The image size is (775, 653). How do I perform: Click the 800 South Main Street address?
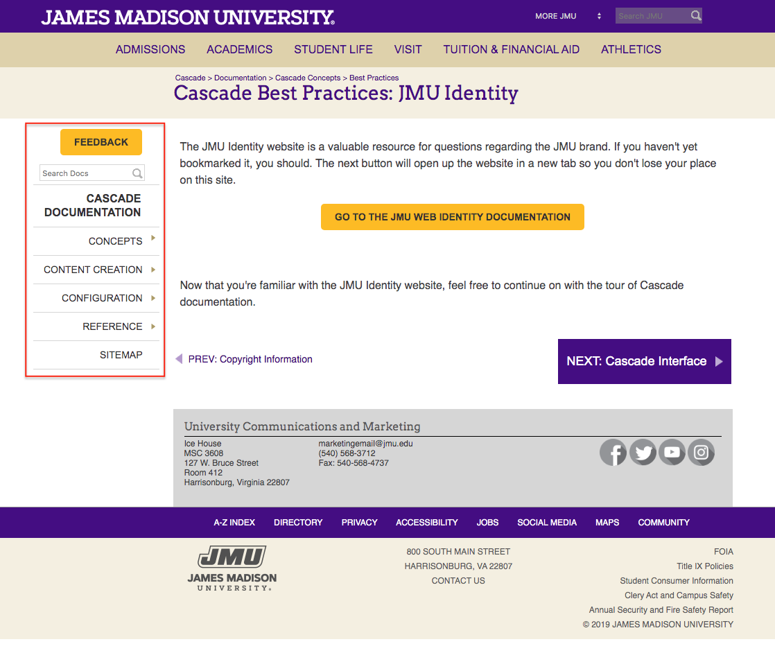458,552
